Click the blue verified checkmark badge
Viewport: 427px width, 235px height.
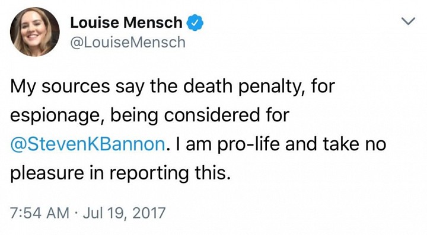pos(195,23)
